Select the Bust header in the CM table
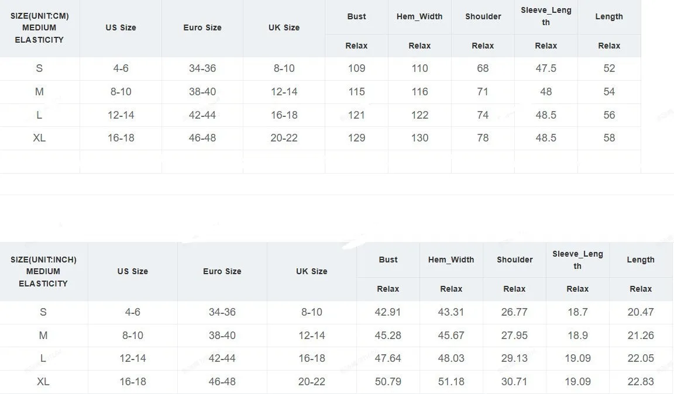The height and width of the screenshot is (394, 674). click(x=357, y=16)
